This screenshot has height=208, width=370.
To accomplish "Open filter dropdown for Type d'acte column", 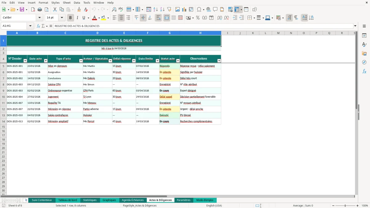I will pos(81,61).
